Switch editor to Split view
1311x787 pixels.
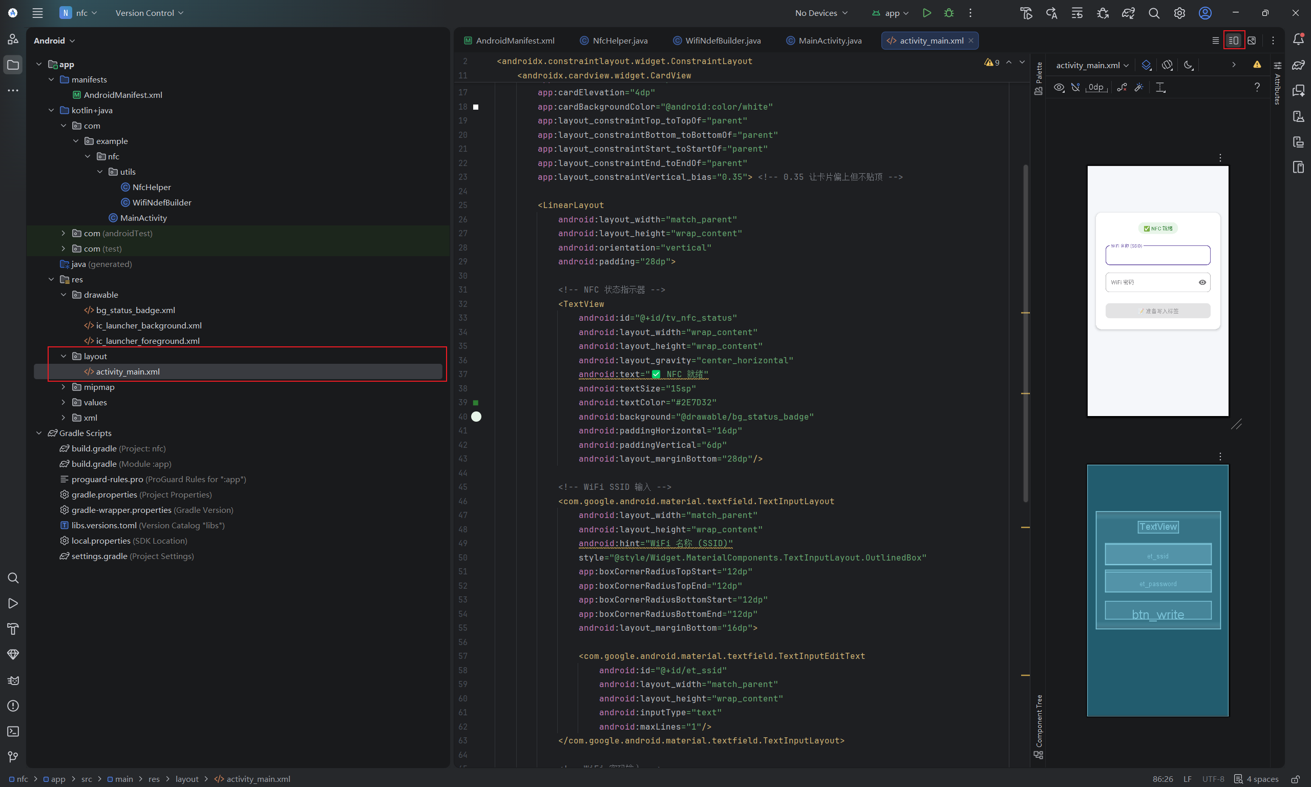(1234, 40)
